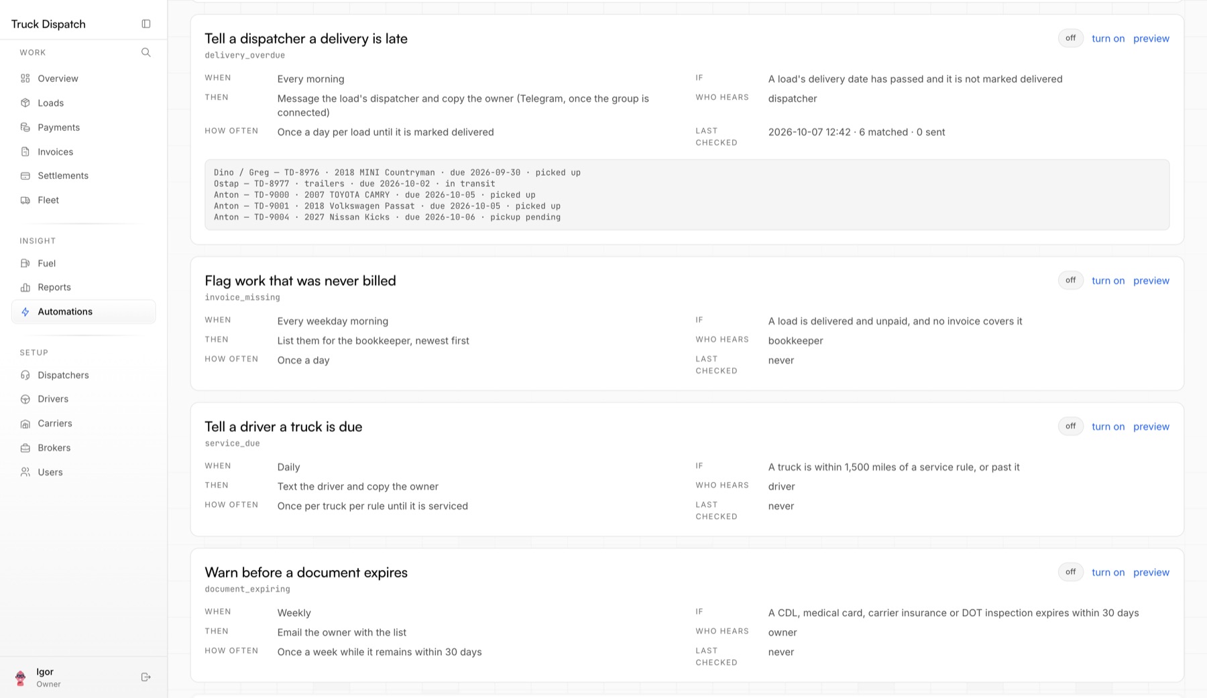Click the Users people icon
This screenshot has width=1207, height=698.
[25, 472]
